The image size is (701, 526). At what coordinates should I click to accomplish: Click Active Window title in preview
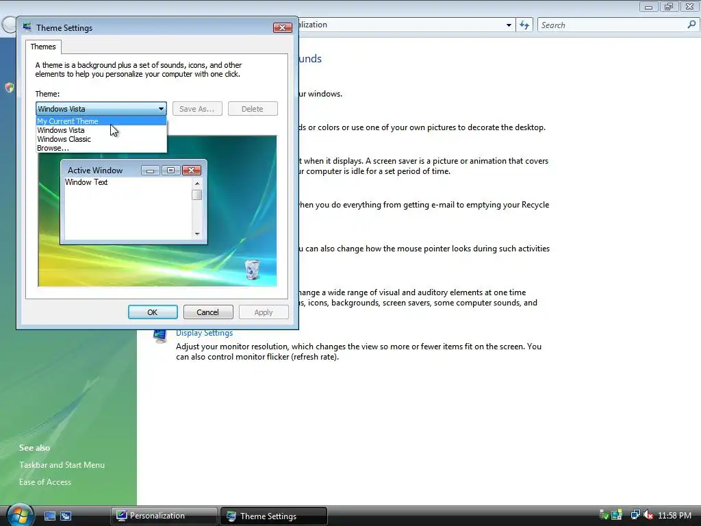94,171
